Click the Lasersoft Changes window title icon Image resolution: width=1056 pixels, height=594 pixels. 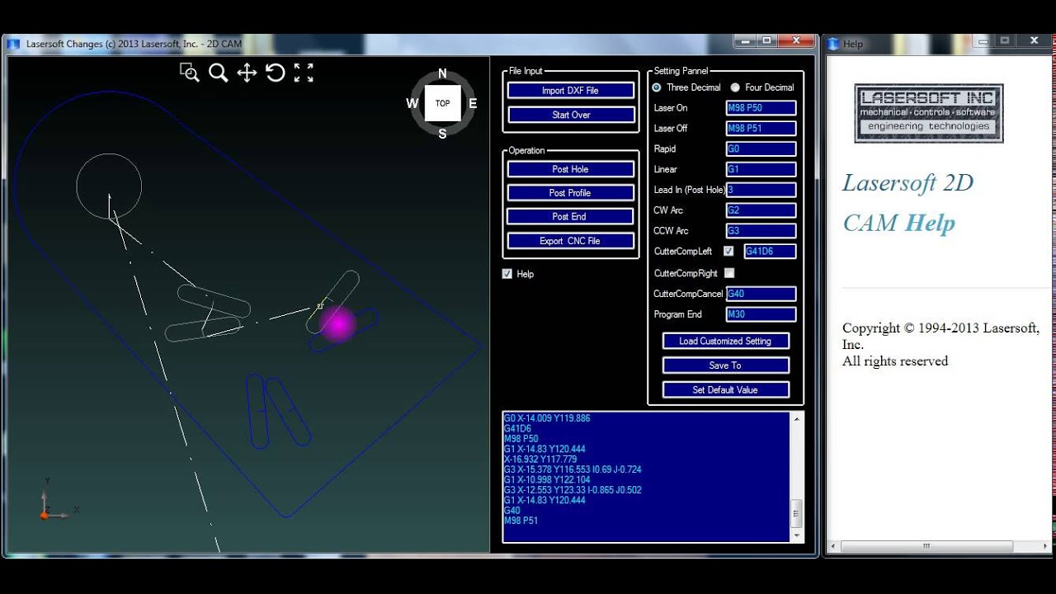point(13,44)
